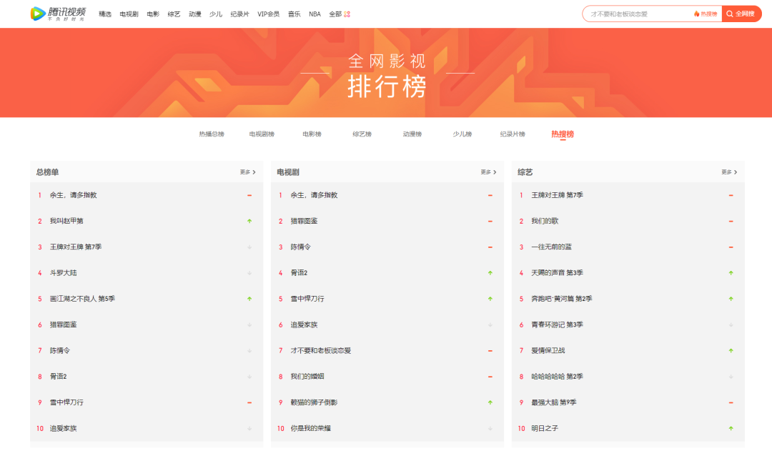Click the 全网搜 search button
Image resolution: width=772 pixels, height=451 pixels.
point(741,14)
